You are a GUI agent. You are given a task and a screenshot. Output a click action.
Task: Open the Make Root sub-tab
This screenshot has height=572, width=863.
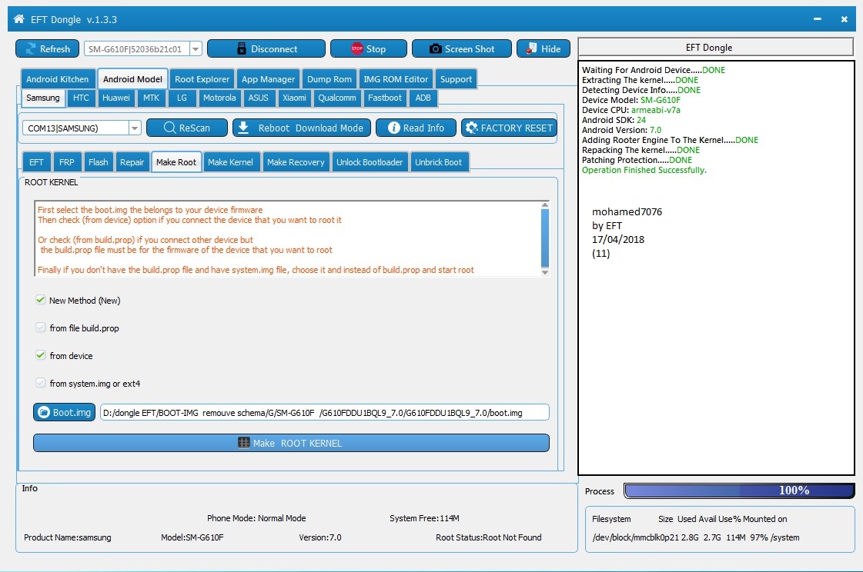[176, 162]
